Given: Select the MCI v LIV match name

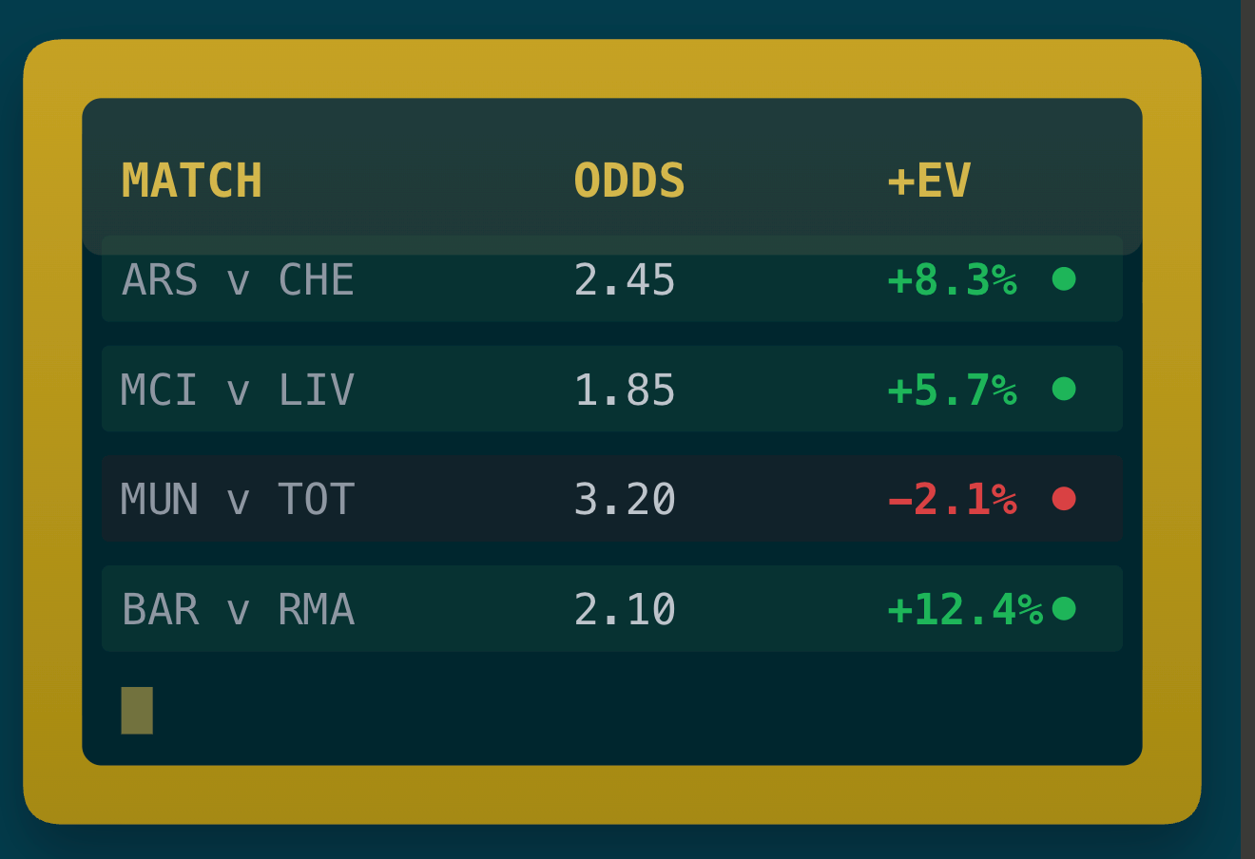Looking at the screenshot, I should click(x=238, y=391).
